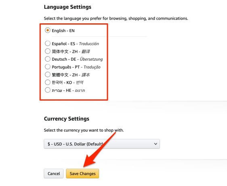The width and height of the screenshot is (227, 186).
Task: Click the 'Português - PT' label text
Action: [66, 67]
